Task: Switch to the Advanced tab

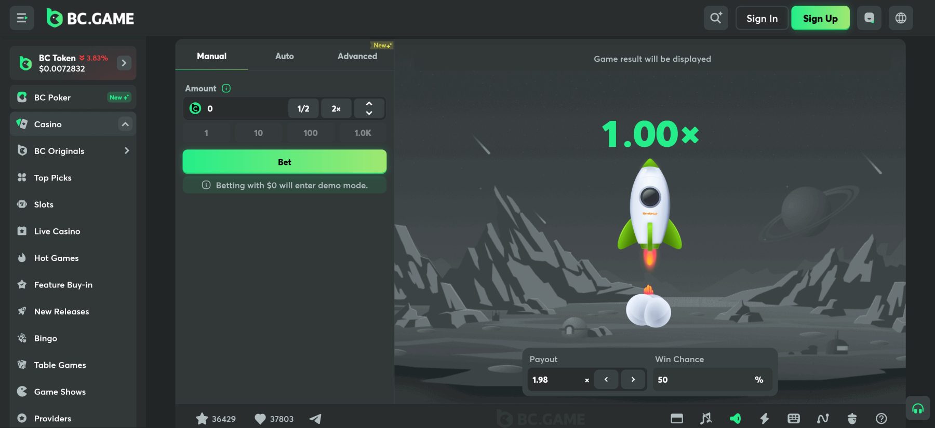Action: (x=357, y=56)
